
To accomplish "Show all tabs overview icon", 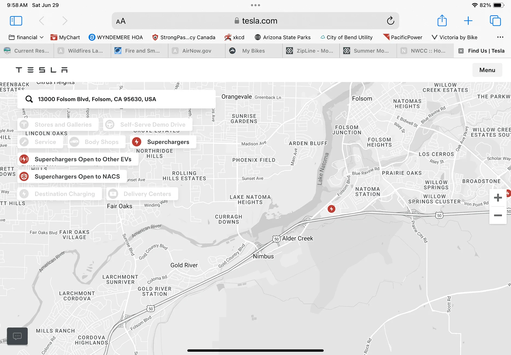I will tap(495, 21).
